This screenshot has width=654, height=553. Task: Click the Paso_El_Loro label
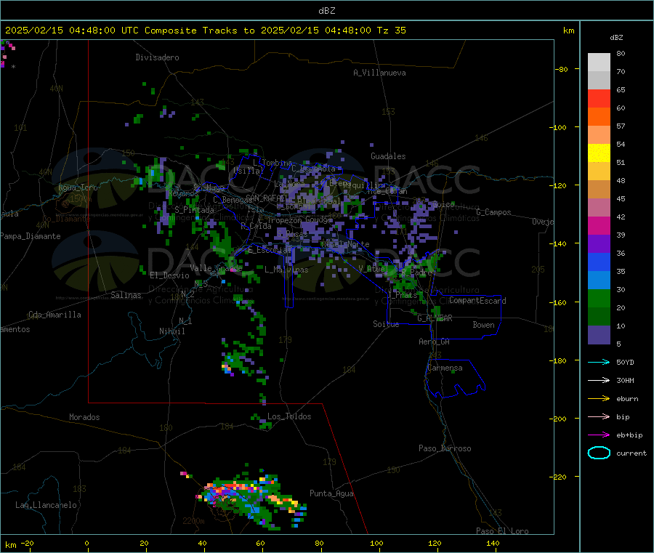click(x=502, y=531)
